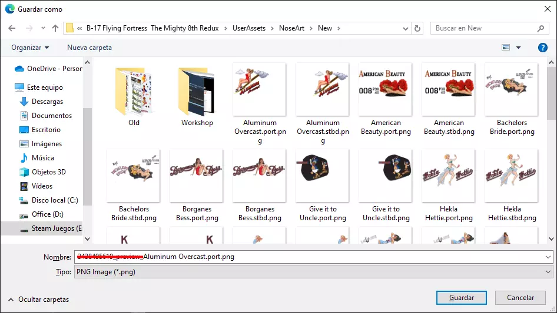Select Este equipo in sidebar

(39, 87)
